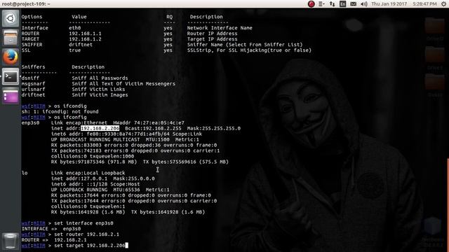Click the 'set router 192.168.2.1' command

pos(86,234)
